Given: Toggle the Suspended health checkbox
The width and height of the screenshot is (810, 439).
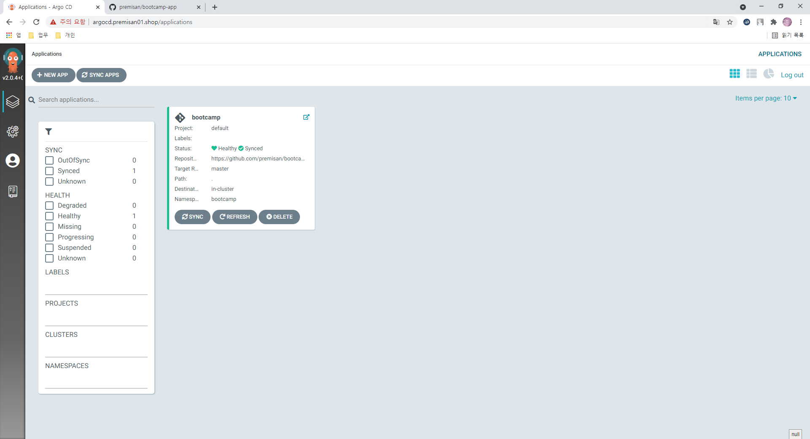Looking at the screenshot, I should click(49, 248).
